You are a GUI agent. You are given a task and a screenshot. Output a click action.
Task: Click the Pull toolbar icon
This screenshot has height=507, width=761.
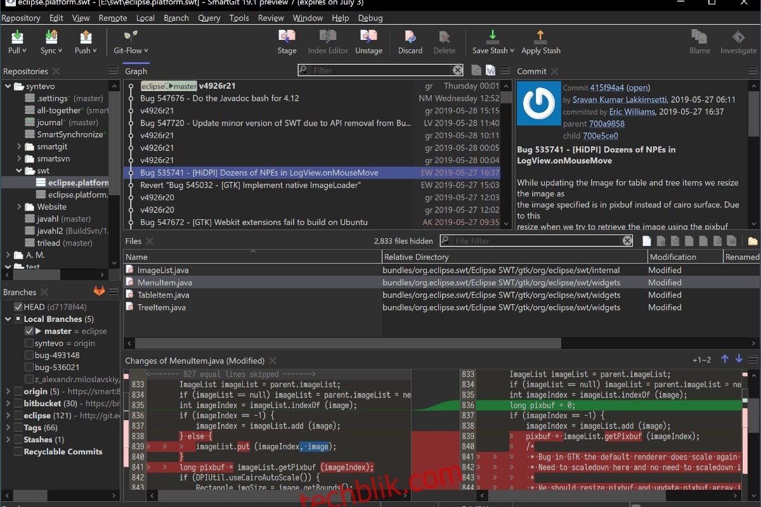click(x=17, y=37)
